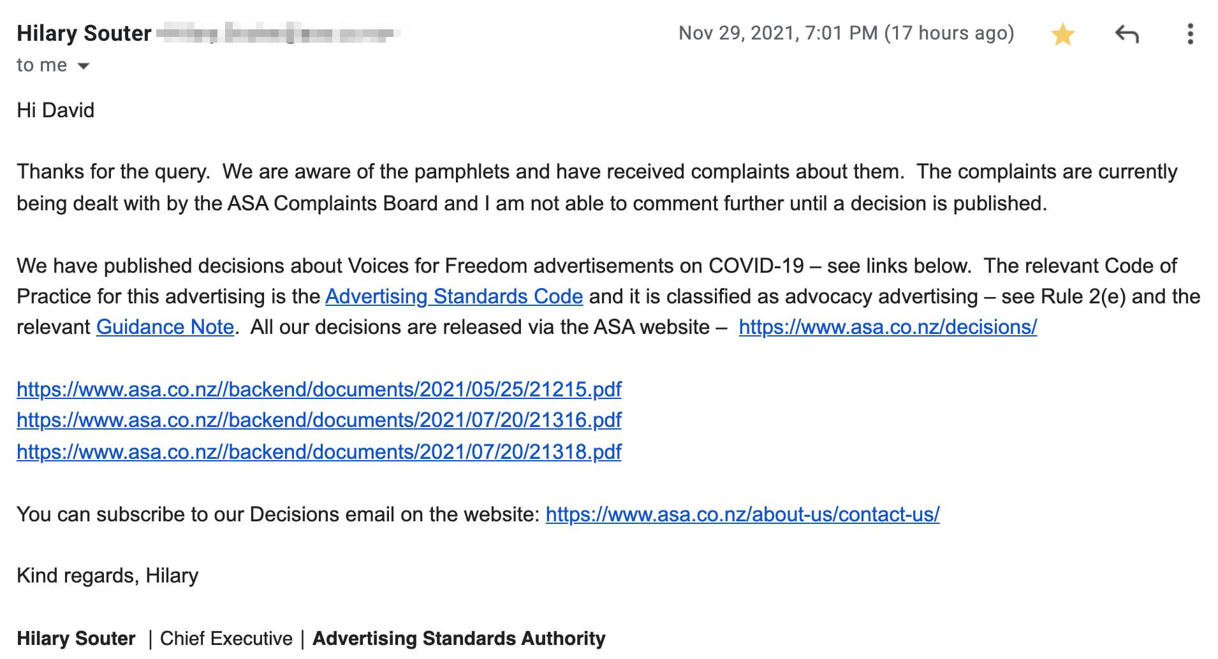Image resolution: width=1218 pixels, height=659 pixels.
Task: Click 'Advertising Standards Authority' in the signature
Action: click(x=459, y=638)
